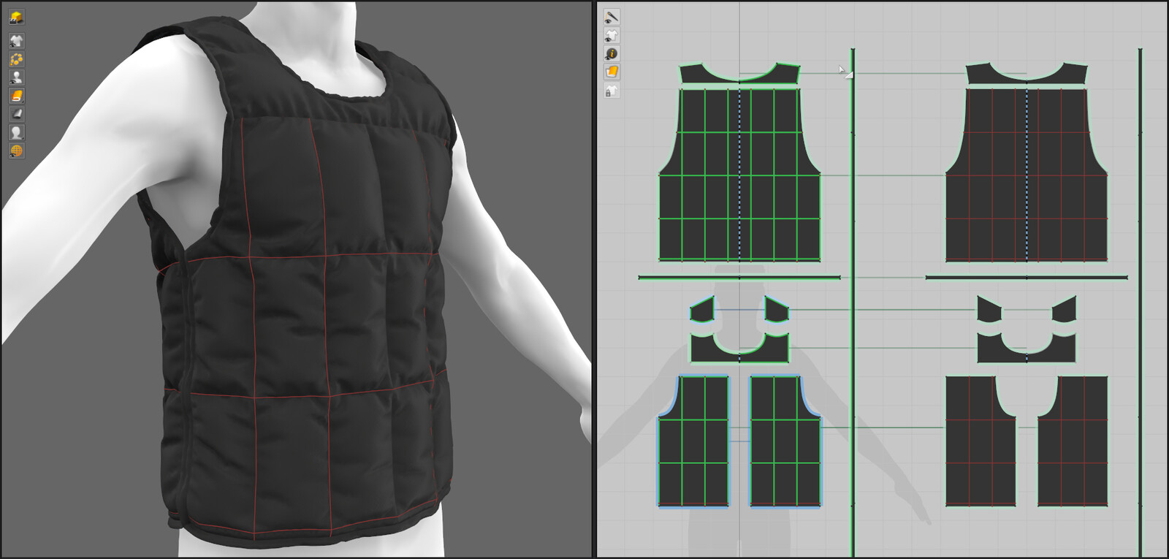Select the orange fabric textured surface icon
The width and height of the screenshot is (1169, 559).
click(x=16, y=96)
